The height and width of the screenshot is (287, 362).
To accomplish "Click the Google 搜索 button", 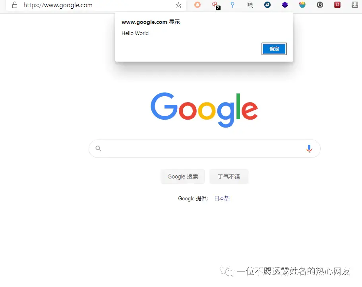I will click(183, 176).
